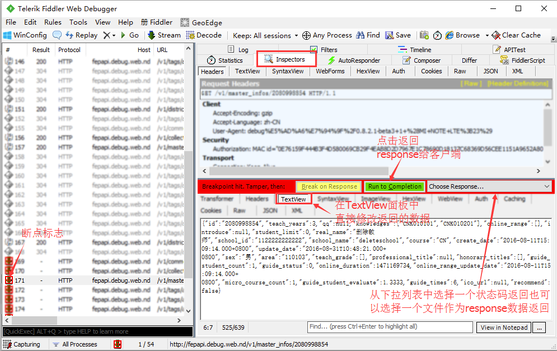Image resolution: width=557 pixels, height=351 pixels.
Task: Toggle Stream mode in toolbar
Action: (164, 35)
